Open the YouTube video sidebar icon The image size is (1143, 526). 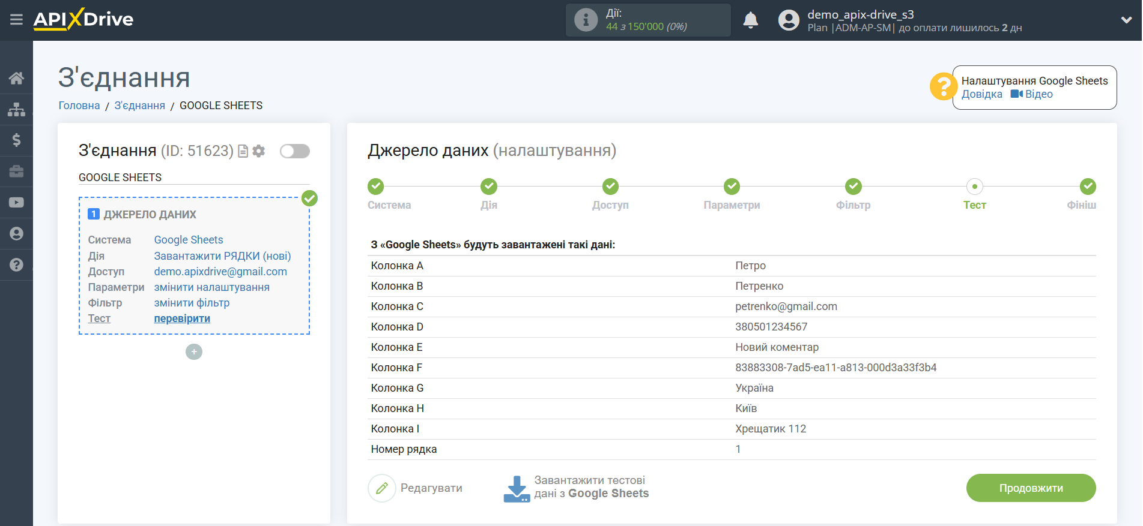[x=16, y=203]
